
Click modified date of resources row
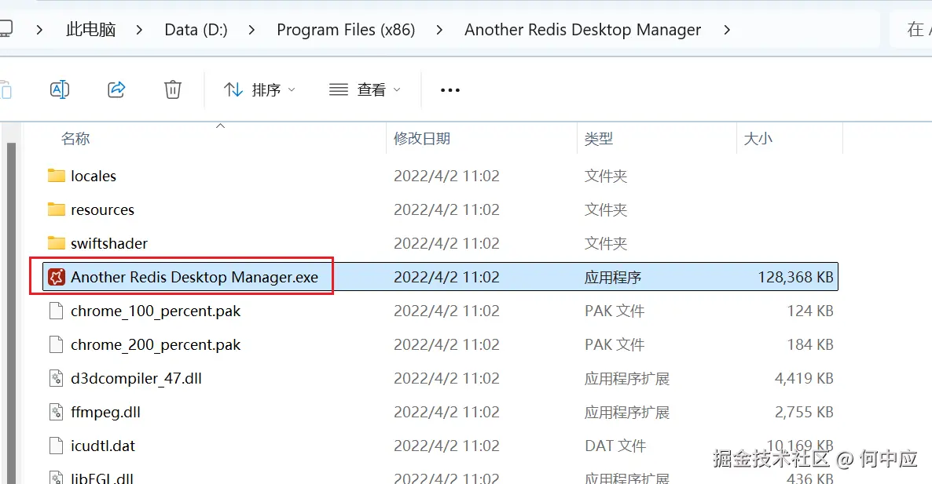click(x=446, y=210)
